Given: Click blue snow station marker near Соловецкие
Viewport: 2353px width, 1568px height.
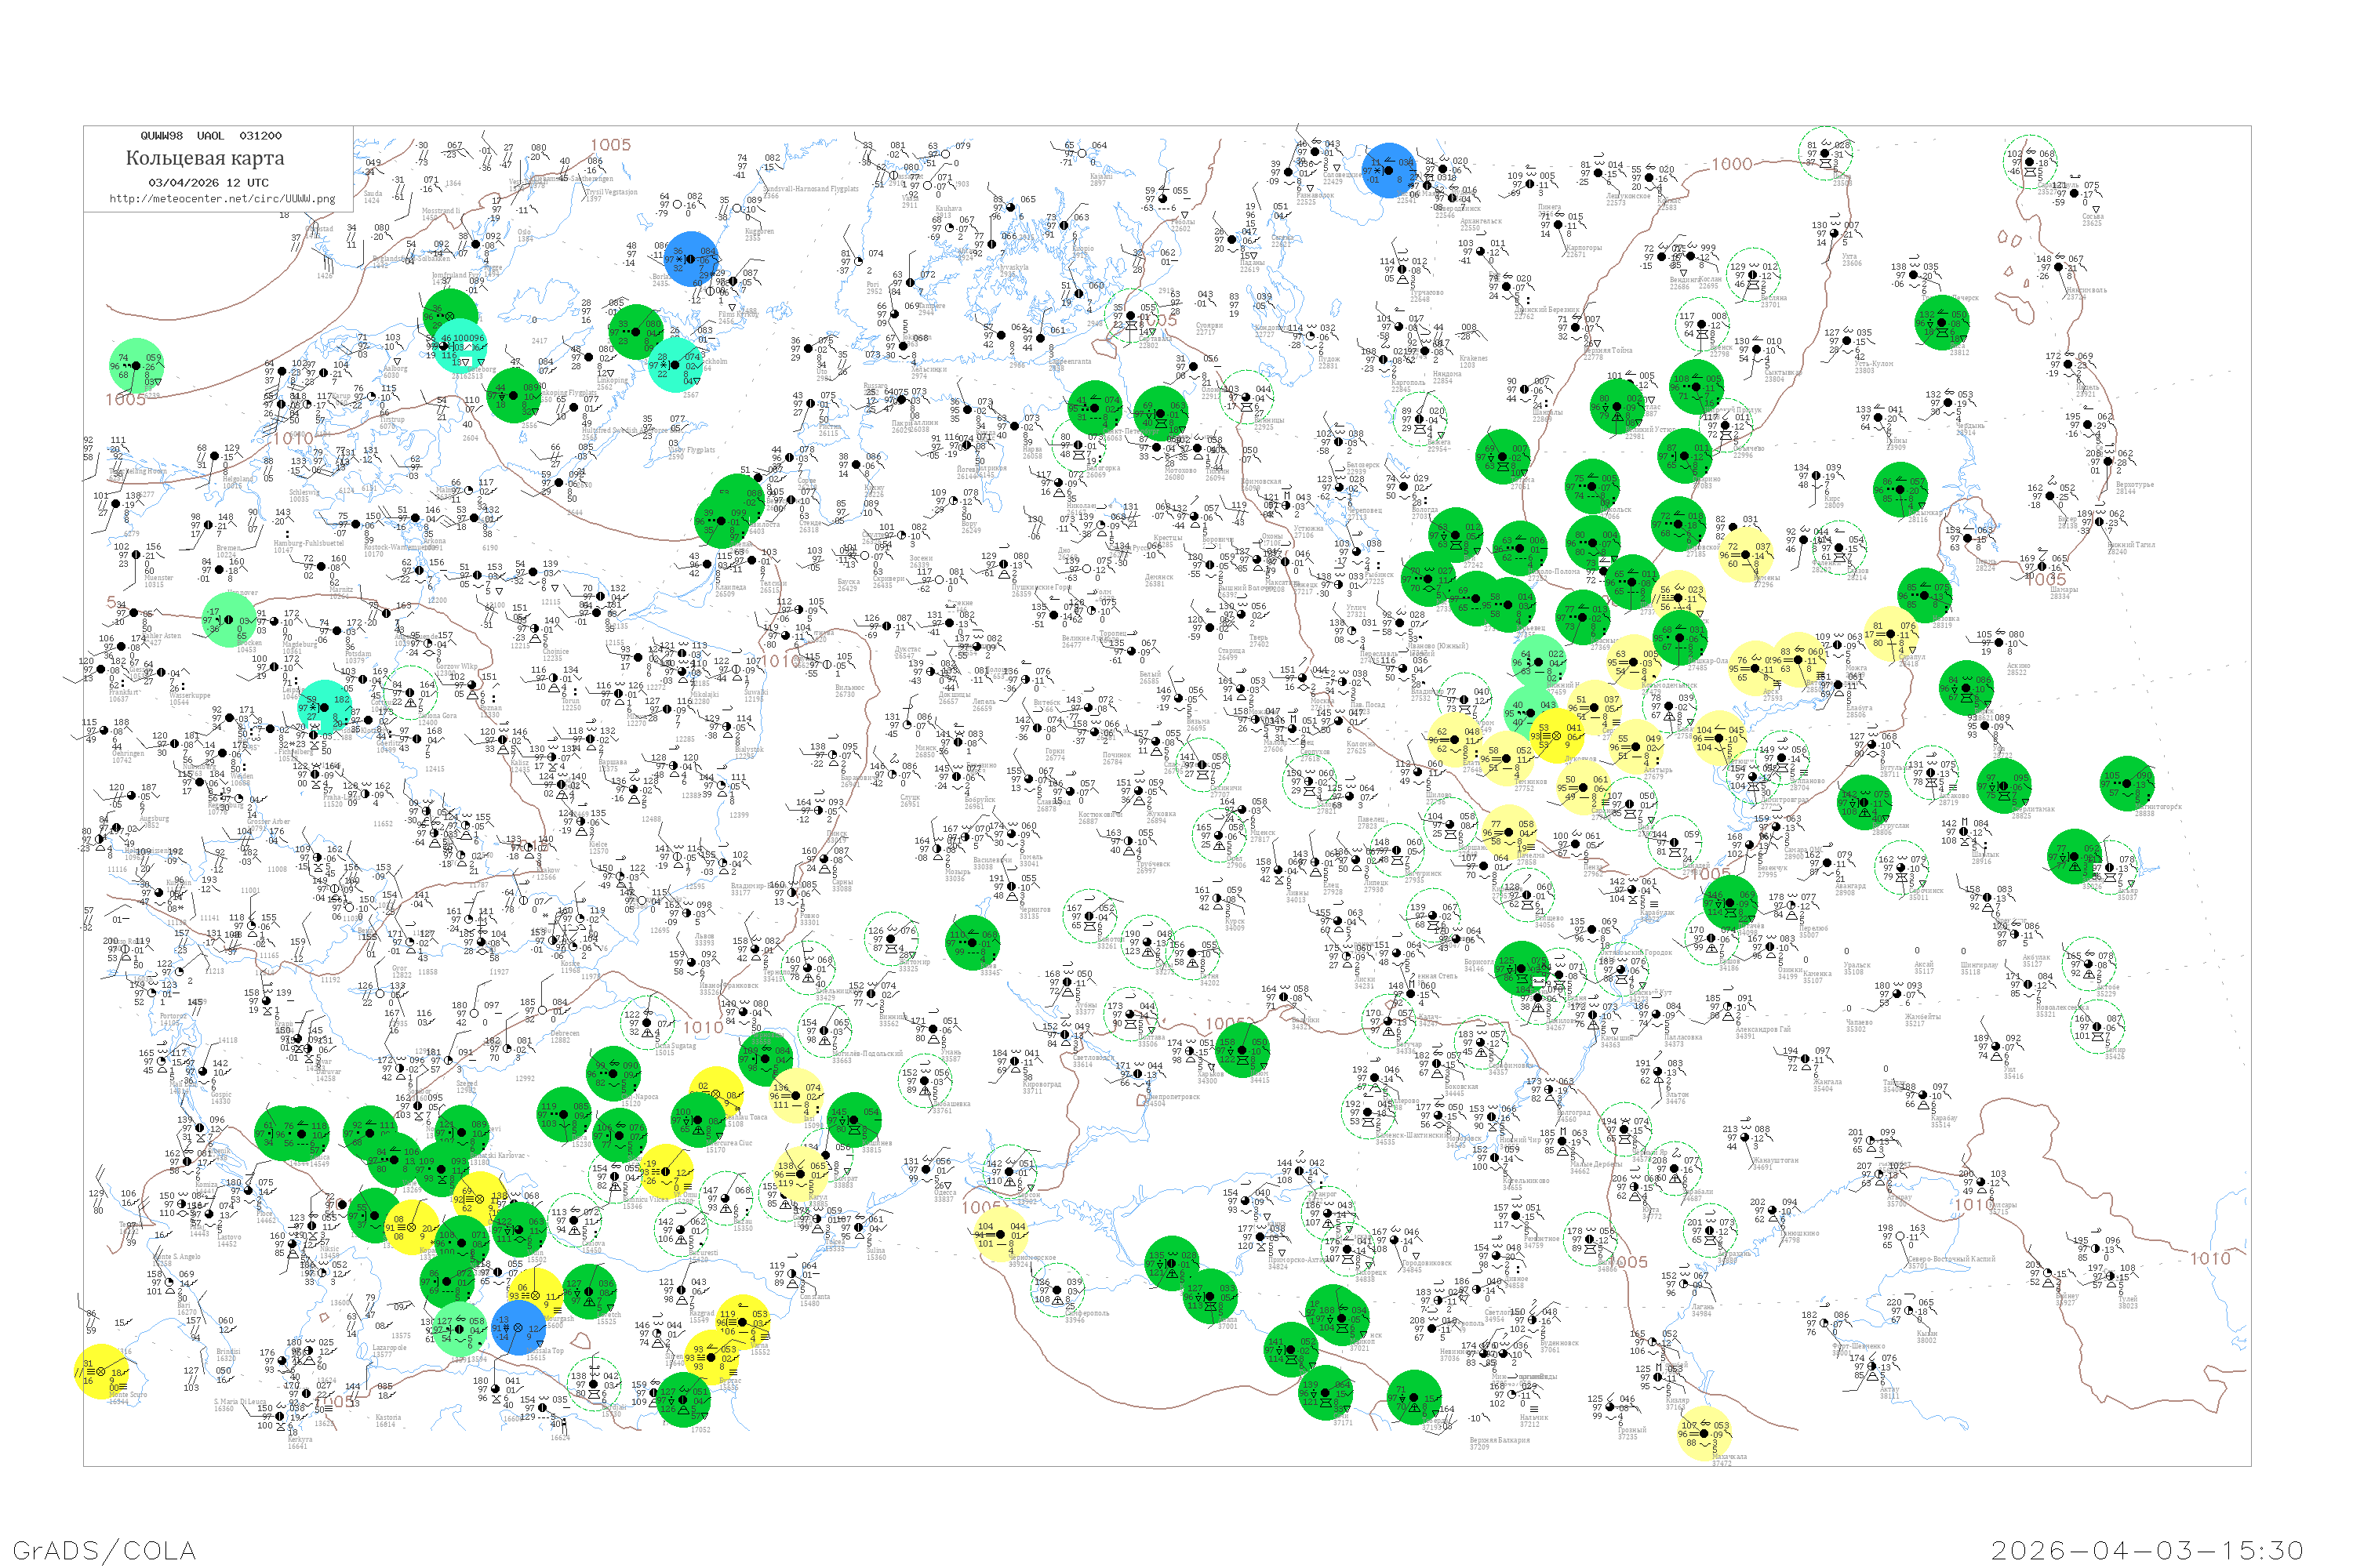Looking at the screenshot, I should click(x=1388, y=171).
